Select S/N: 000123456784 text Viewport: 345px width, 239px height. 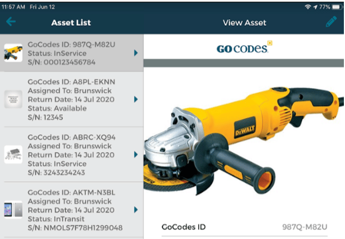pos(61,62)
